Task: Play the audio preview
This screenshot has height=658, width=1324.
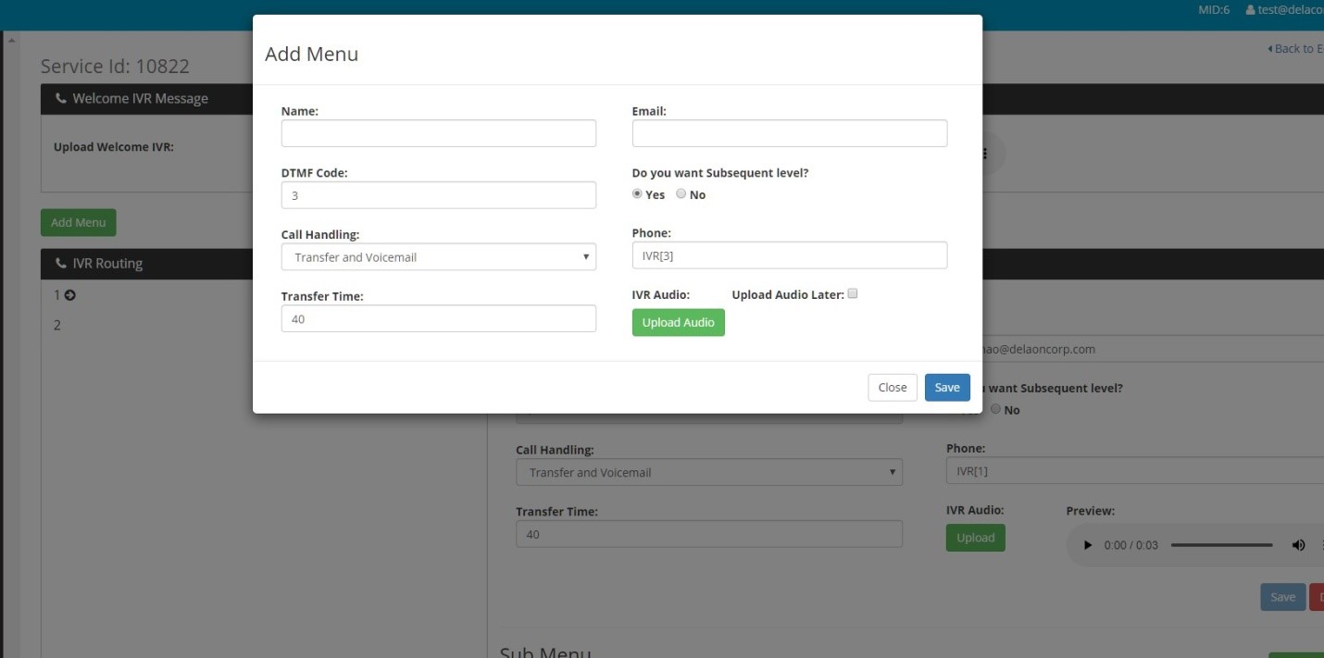Action: coord(1088,545)
